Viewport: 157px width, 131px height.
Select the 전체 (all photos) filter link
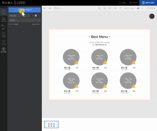(x=11, y=24)
